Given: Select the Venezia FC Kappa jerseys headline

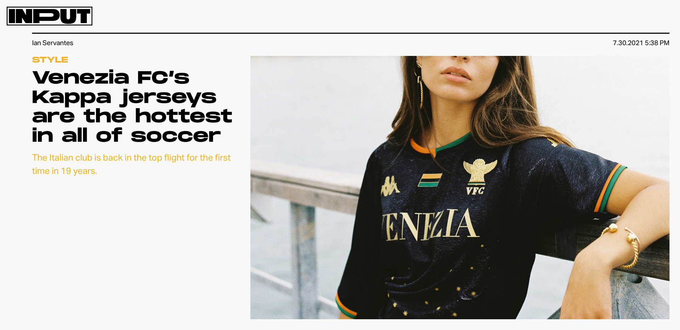Looking at the screenshot, I should (x=132, y=106).
